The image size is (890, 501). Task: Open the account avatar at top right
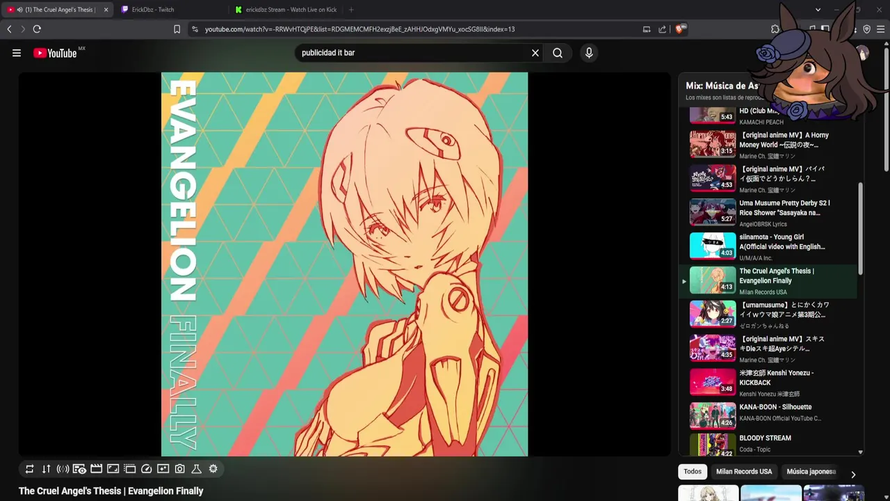click(x=862, y=53)
